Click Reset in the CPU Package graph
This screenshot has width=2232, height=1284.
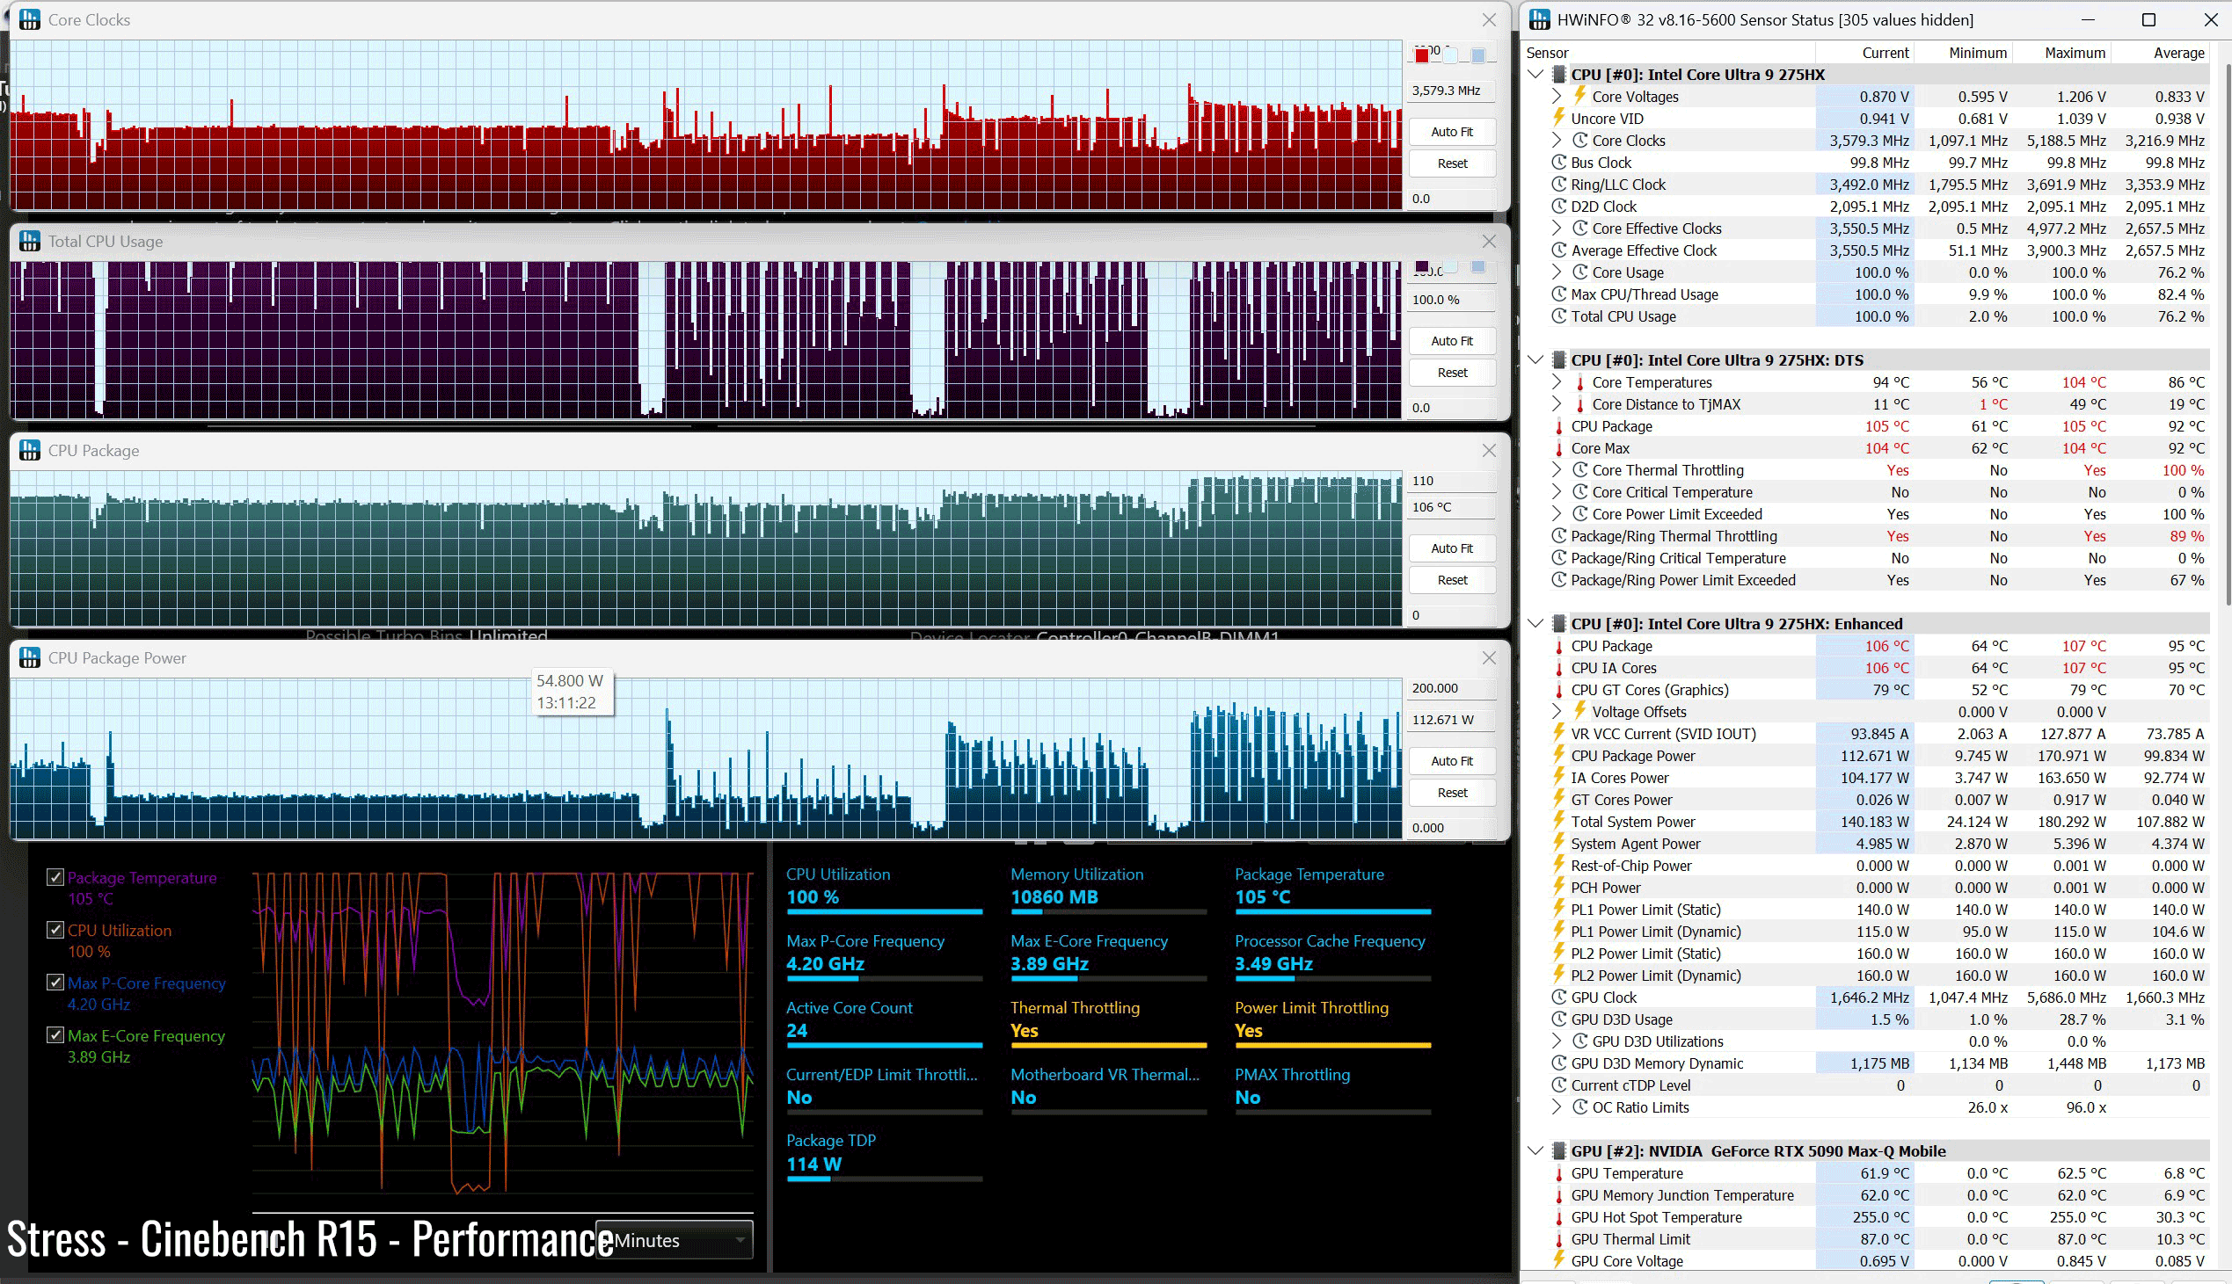pos(1452,579)
